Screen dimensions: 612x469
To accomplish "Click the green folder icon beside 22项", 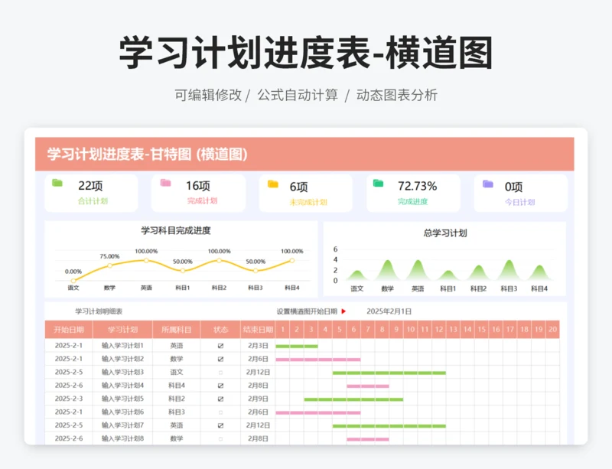I will (x=57, y=183).
